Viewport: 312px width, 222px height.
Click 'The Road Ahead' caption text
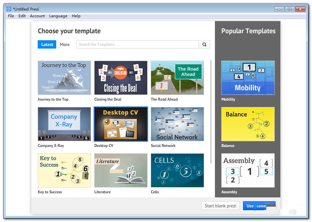[x=164, y=99]
